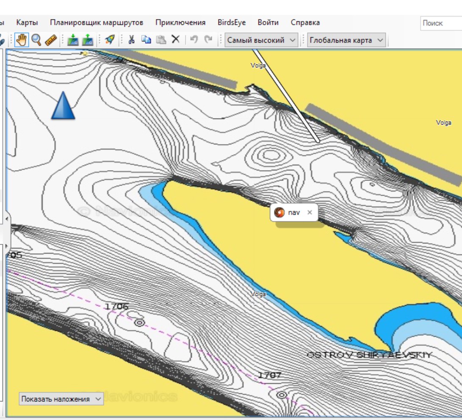Screen dimensions: 462x420
Task: Click the send to device icon
Action: pos(88,40)
